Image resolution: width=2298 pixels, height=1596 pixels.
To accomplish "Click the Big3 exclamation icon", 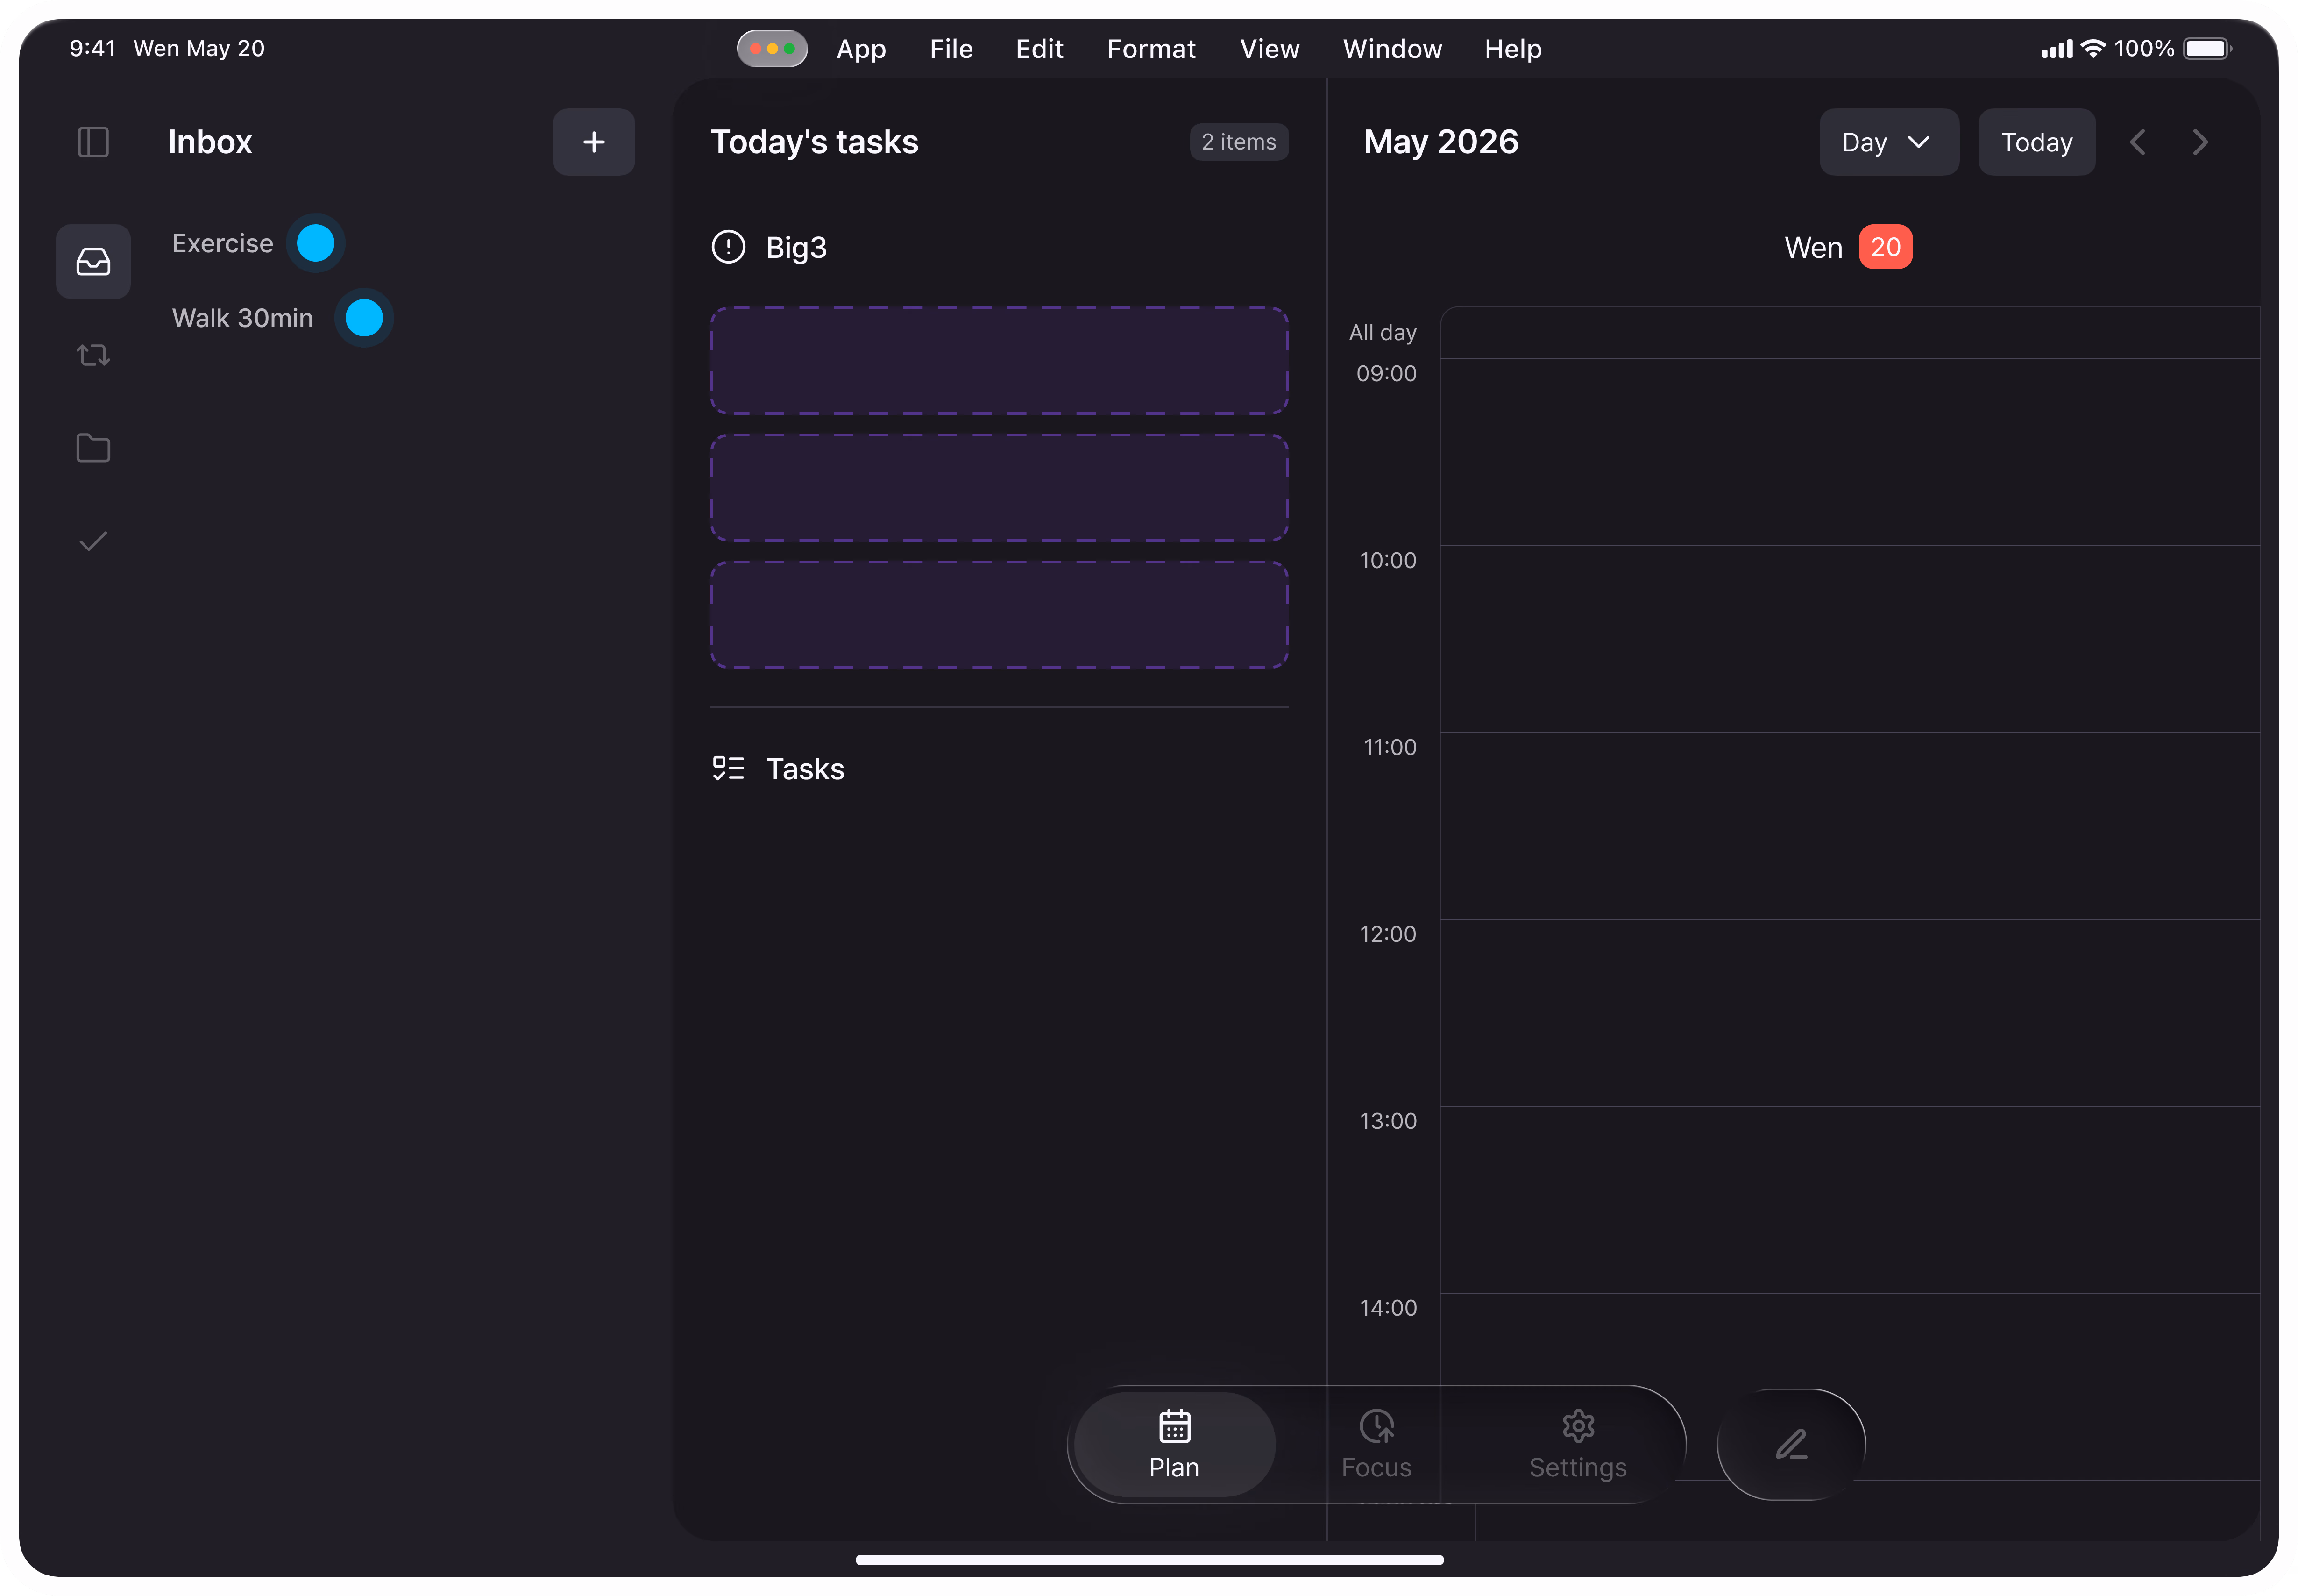I will point(729,247).
